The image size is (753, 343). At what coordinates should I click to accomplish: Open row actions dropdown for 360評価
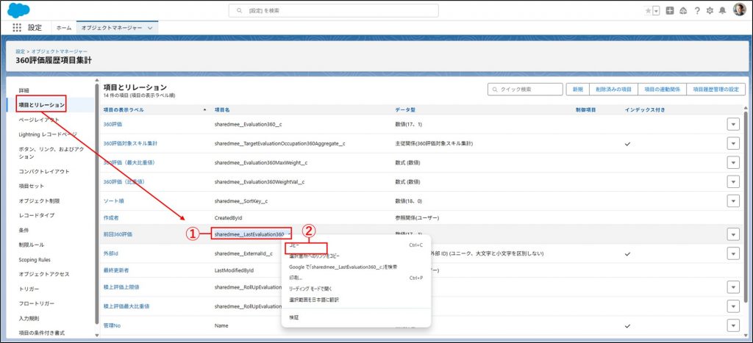732,125
